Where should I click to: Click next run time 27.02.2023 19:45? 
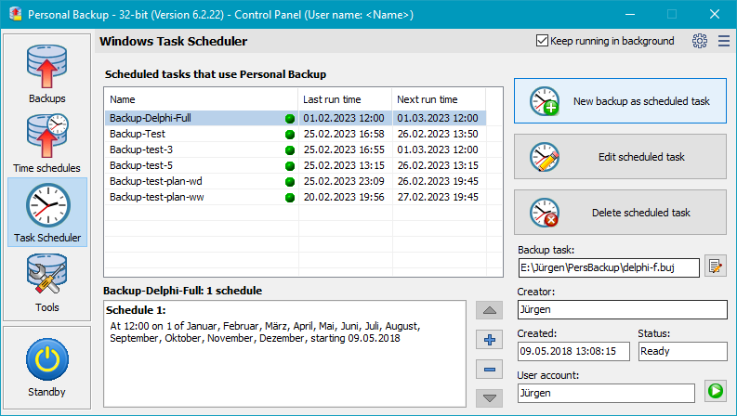438,197
